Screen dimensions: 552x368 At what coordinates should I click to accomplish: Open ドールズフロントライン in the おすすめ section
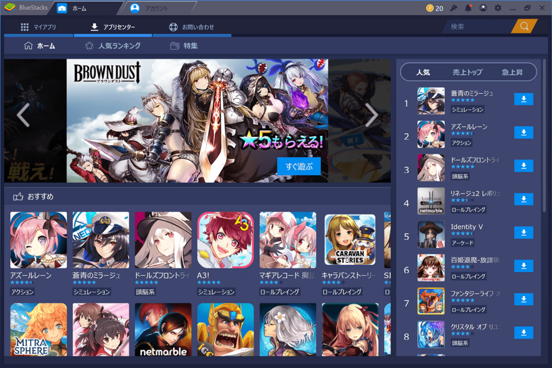tap(163, 240)
